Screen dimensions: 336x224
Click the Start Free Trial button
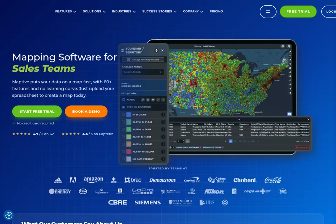point(37,111)
